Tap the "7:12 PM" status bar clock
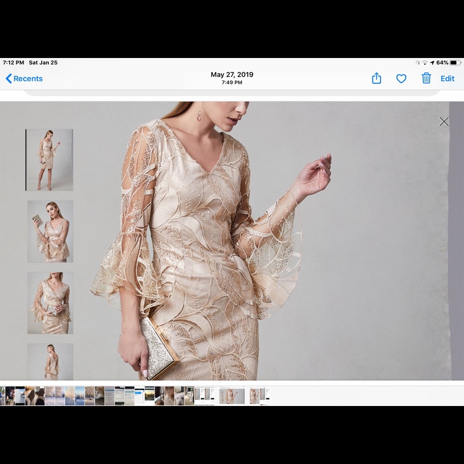The height and width of the screenshot is (464, 464). [x=13, y=63]
